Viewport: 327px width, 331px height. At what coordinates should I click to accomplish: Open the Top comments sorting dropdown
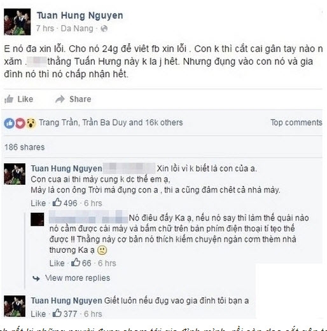(x=296, y=123)
